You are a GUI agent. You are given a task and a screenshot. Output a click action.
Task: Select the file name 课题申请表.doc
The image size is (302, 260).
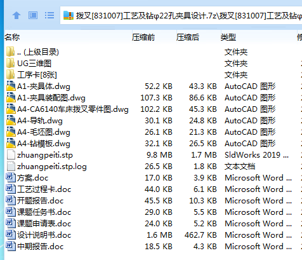point(44,224)
